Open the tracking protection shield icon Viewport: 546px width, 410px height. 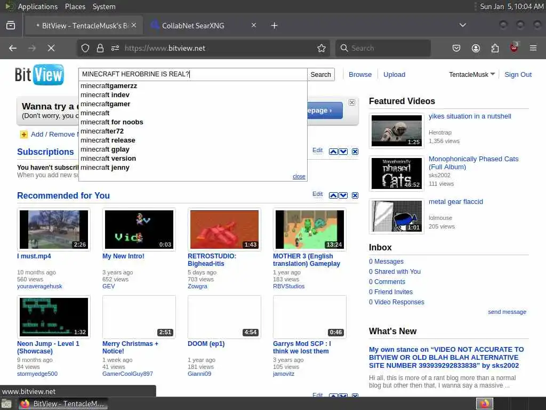(x=85, y=48)
